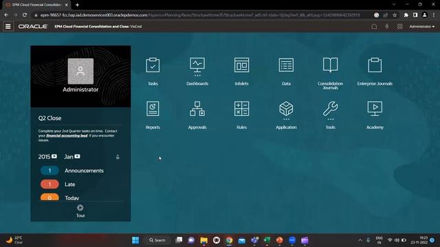
Task: Click the taskbar Search box
Action: [157, 240]
